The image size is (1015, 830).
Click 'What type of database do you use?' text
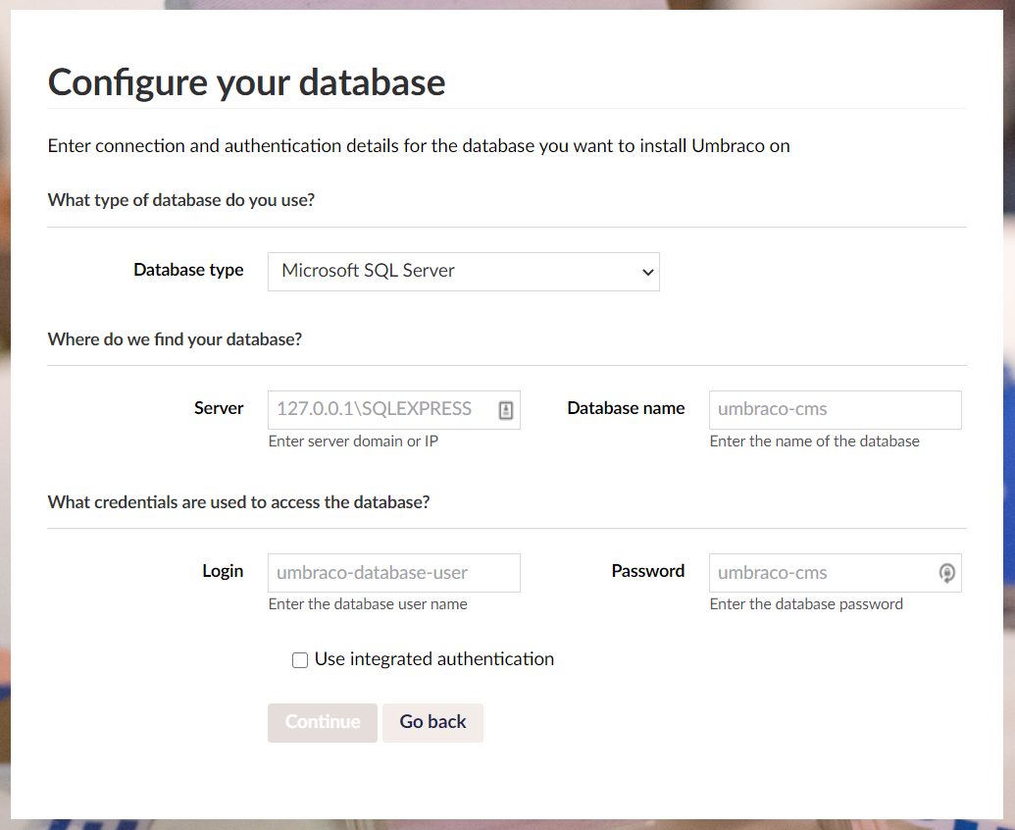pos(181,201)
